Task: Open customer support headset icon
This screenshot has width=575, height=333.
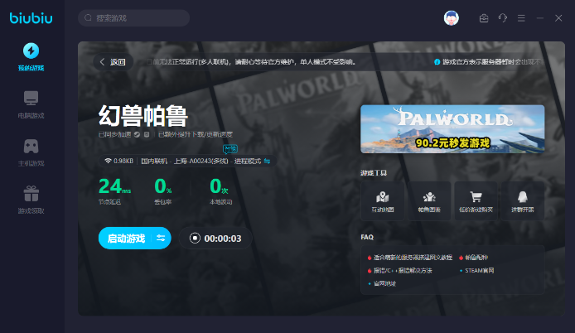Action: point(502,17)
